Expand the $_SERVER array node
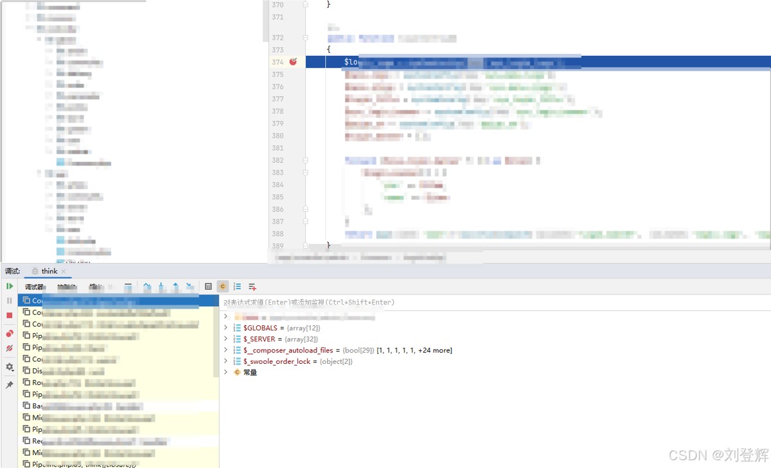The width and height of the screenshot is (771, 468). click(226, 339)
